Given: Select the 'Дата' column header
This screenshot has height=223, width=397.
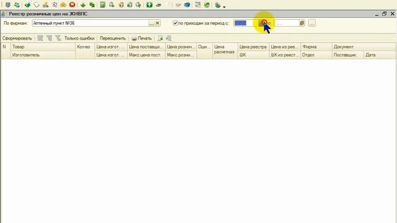Looking at the screenshot, I should tap(380, 55).
